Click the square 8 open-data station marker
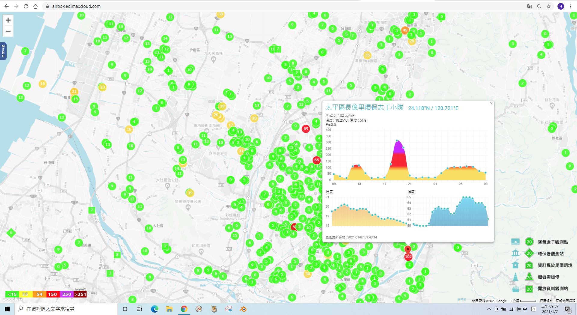The image size is (577, 315). (x=117, y=255)
